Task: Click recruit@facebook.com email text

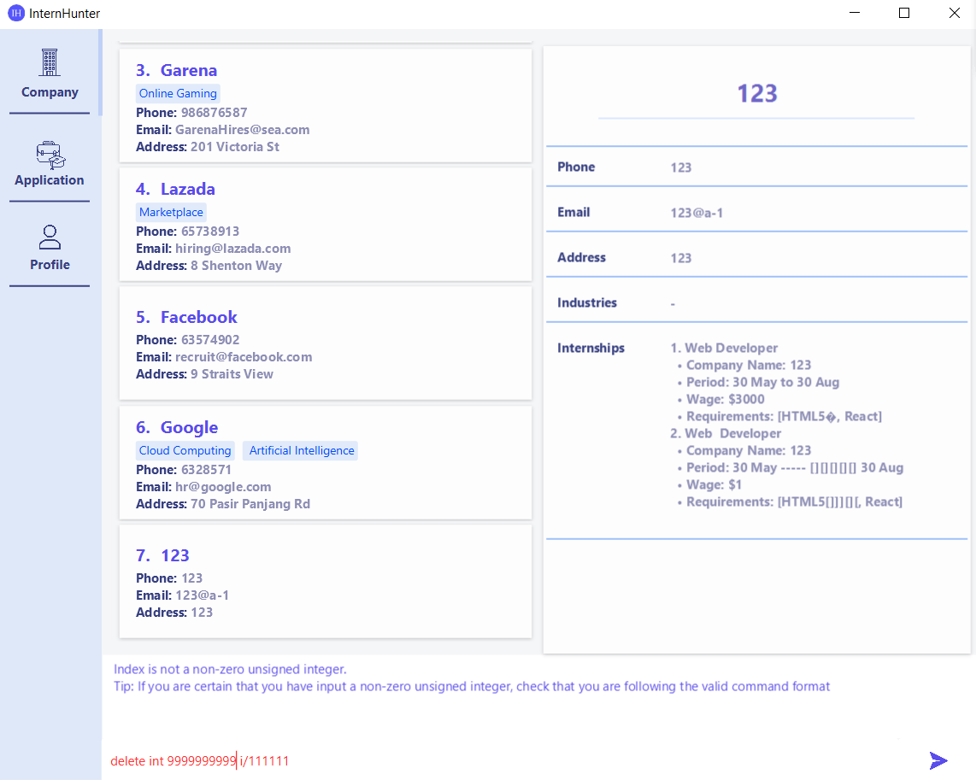Action: 244,357
